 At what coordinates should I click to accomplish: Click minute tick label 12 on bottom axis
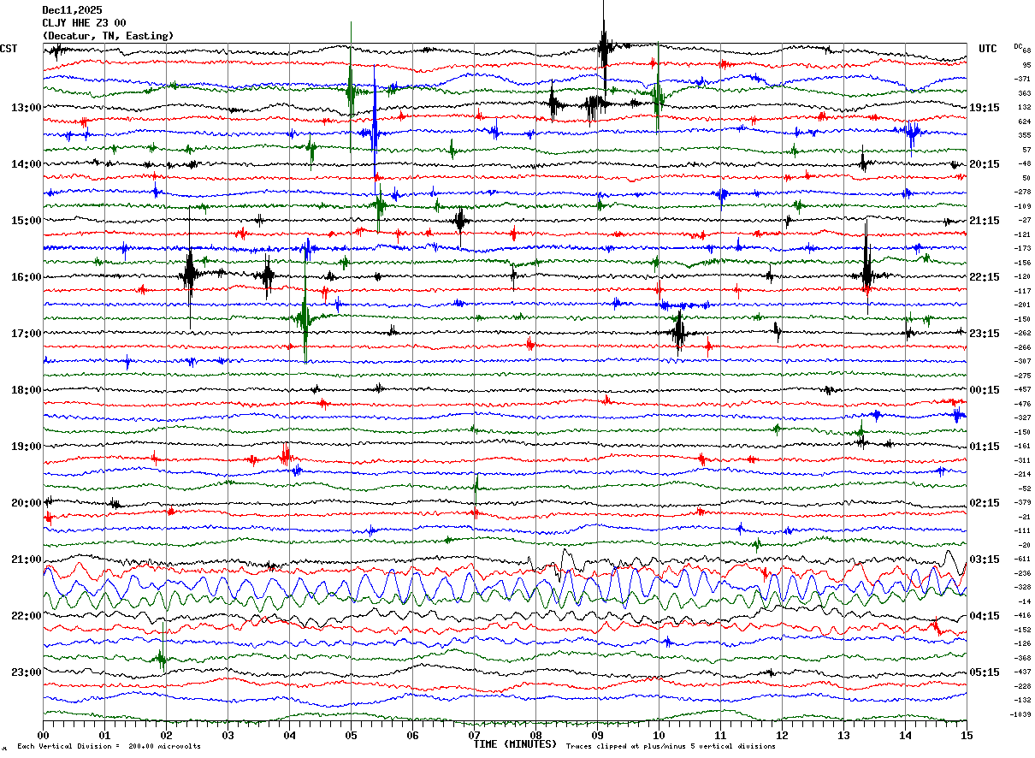click(782, 736)
